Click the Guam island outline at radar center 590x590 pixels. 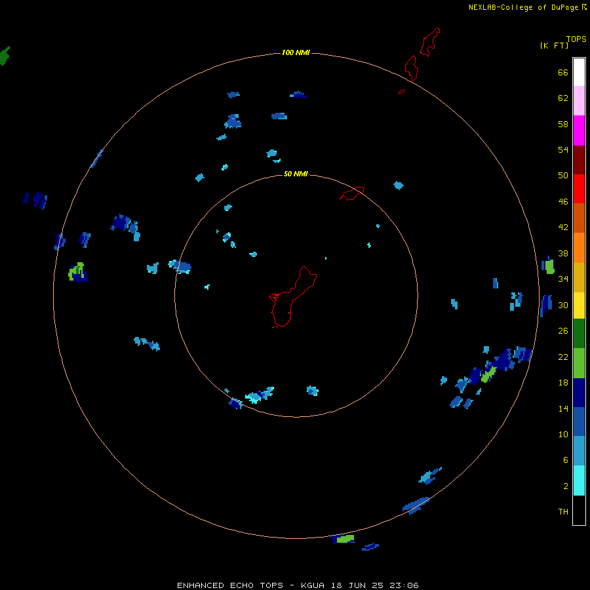tap(293, 297)
